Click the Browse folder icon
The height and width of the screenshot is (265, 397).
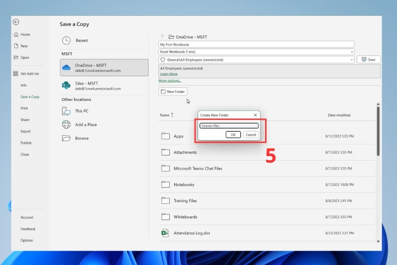[66, 138]
